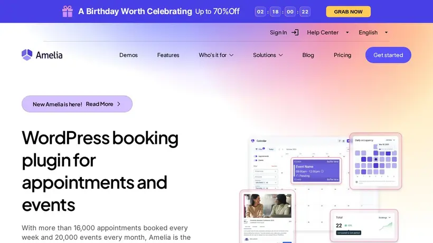The image size is (433, 243).
Task: Click the sign-in arrow icon
Action: tap(295, 33)
